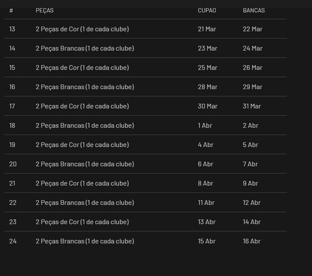Select row 17 Peças de Cor entry

(82, 106)
